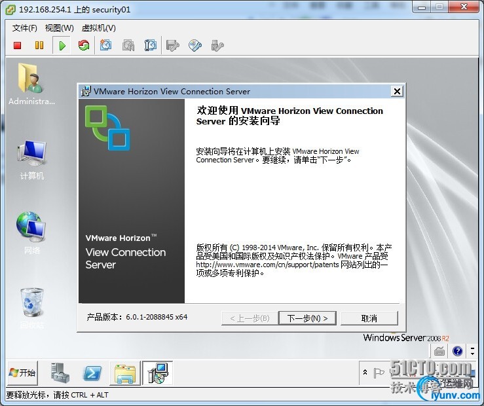Image resolution: width=484 pixels, height=406 pixels.
Task: Stop the virtual machine with red square
Action: coord(17,46)
